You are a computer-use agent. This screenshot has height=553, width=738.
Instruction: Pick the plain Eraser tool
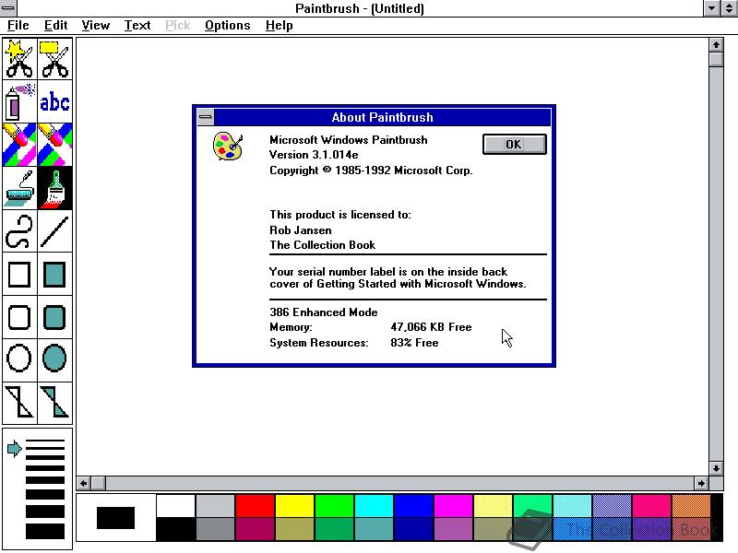click(x=55, y=145)
